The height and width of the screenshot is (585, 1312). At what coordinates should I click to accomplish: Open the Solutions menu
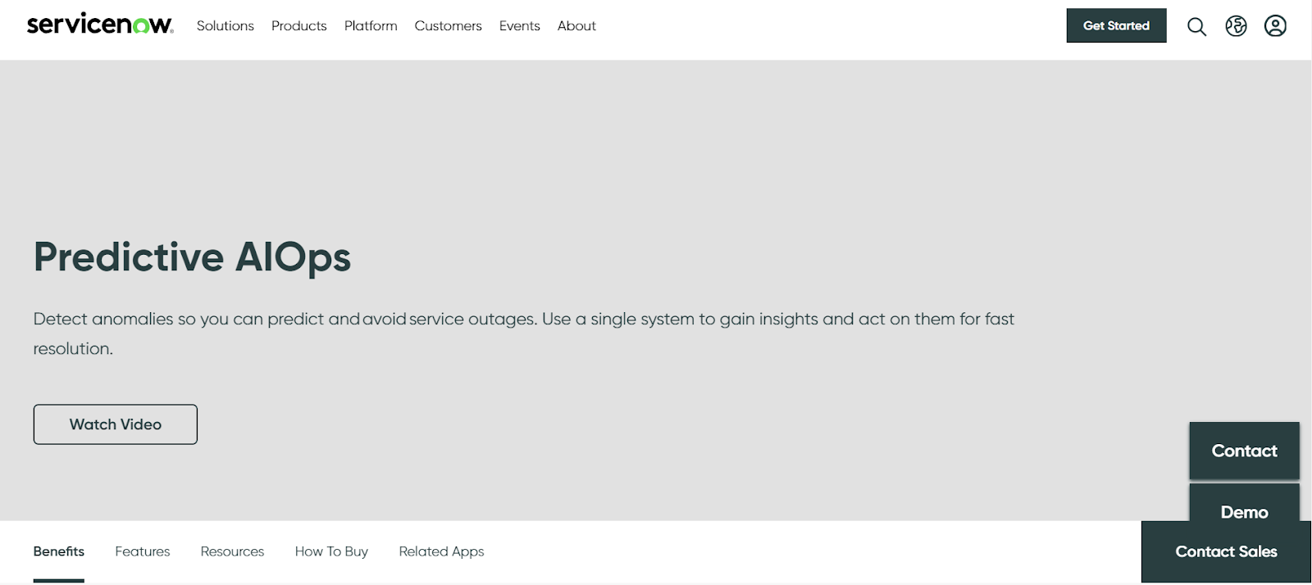[225, 26]
